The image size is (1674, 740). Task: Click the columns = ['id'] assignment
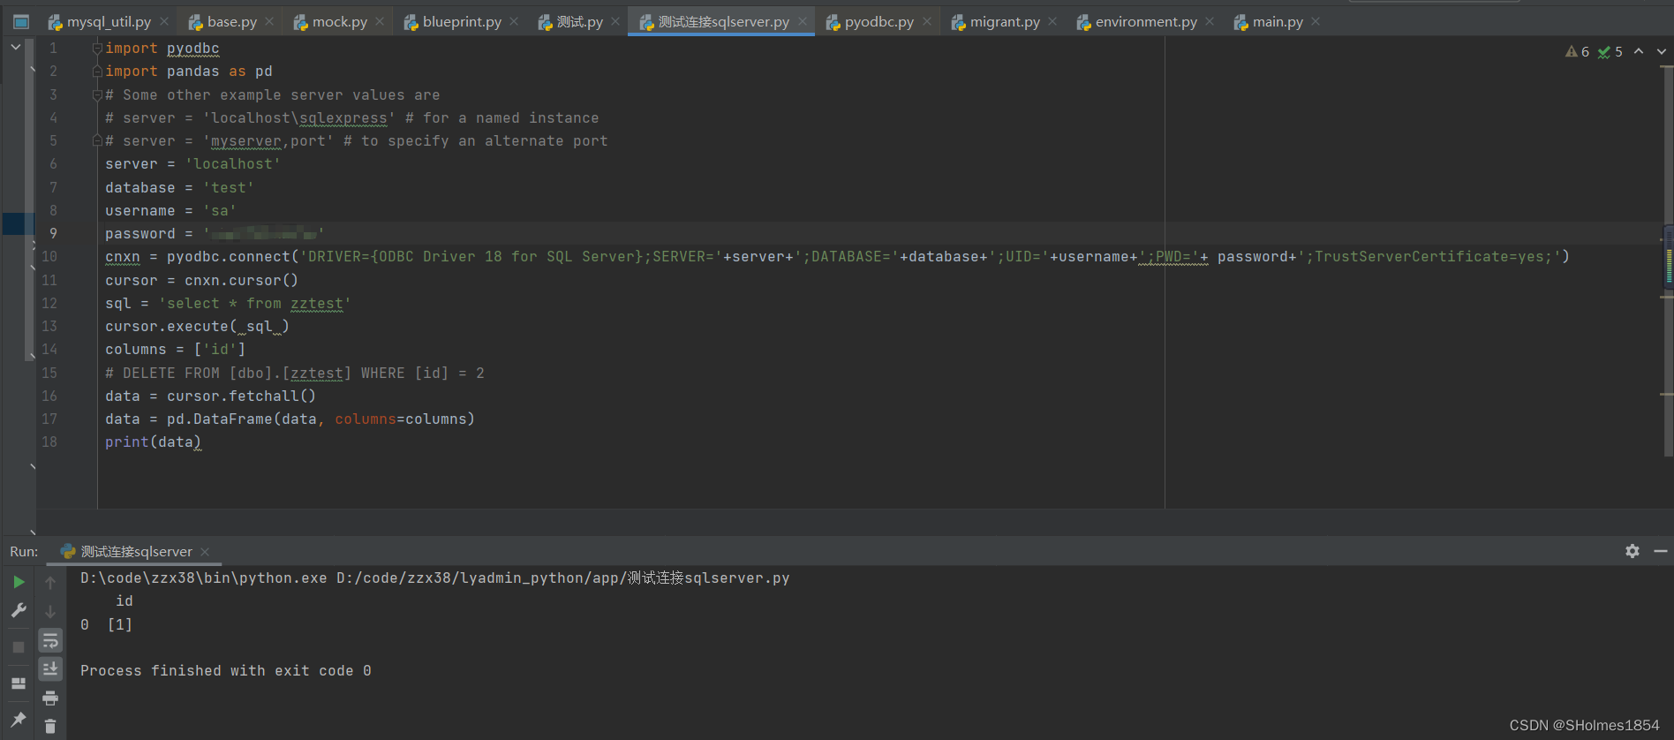[175, 350]
